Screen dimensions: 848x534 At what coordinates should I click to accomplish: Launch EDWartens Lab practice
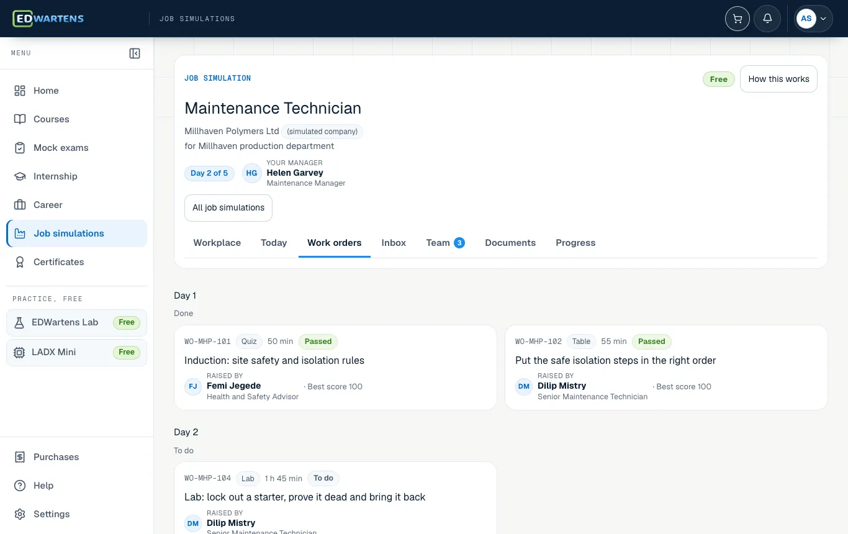pos(77,322)
